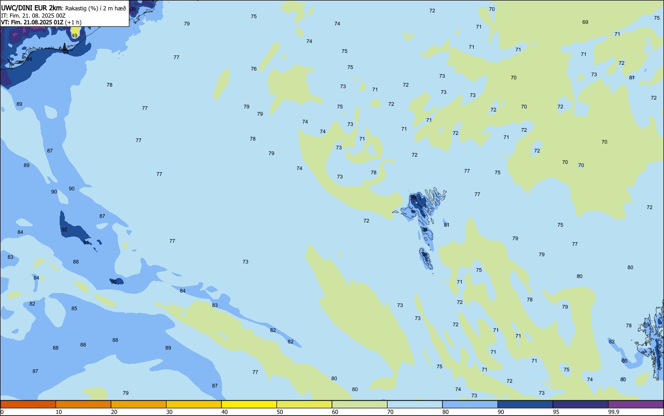
Task: Pick the pale yellow 50–60 legend swatch
Action: (x=304, y=404)
